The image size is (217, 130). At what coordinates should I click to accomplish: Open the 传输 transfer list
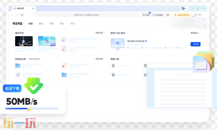146,15
